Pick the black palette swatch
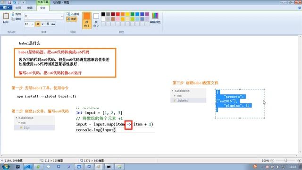 103,14
